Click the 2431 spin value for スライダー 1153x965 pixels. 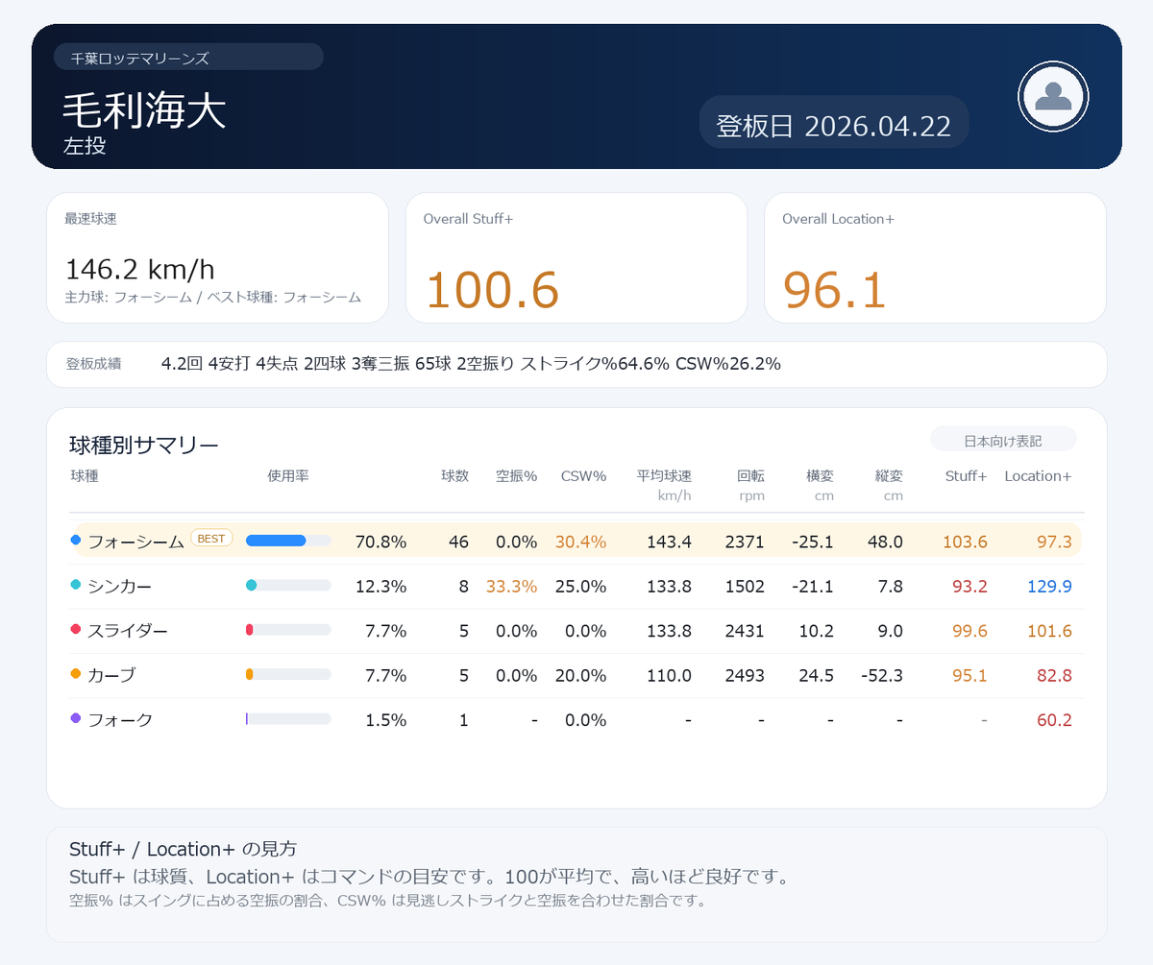coord(745,631)
